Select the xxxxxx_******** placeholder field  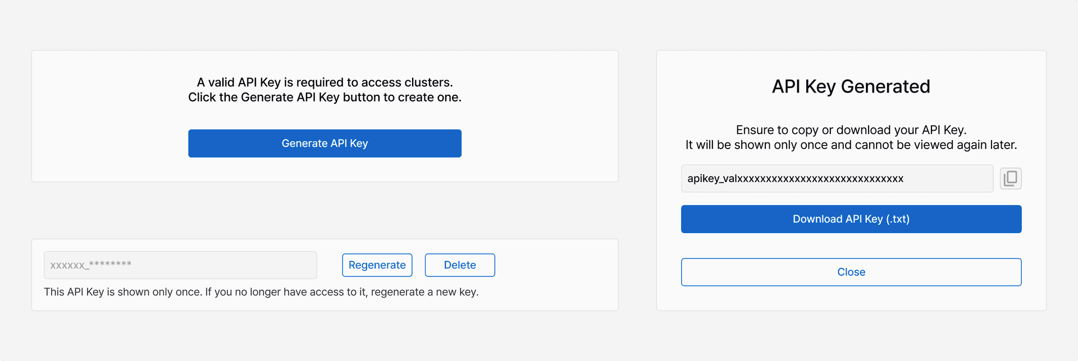coord(180,265)
